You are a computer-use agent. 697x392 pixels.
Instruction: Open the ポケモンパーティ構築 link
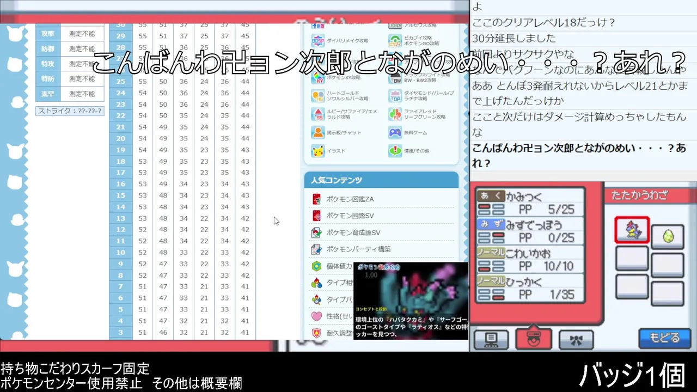pos(358,249)
